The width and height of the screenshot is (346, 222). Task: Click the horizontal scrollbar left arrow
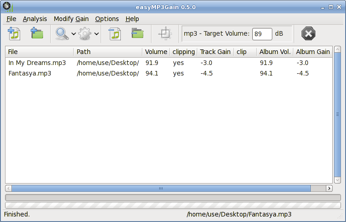8,189
